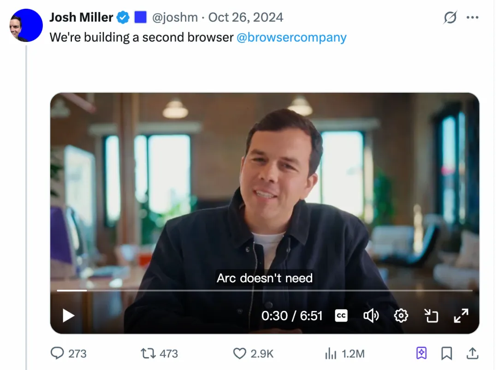Enable picture-in-picture mode for video
498x370 pixels.
tap(431, 316)
